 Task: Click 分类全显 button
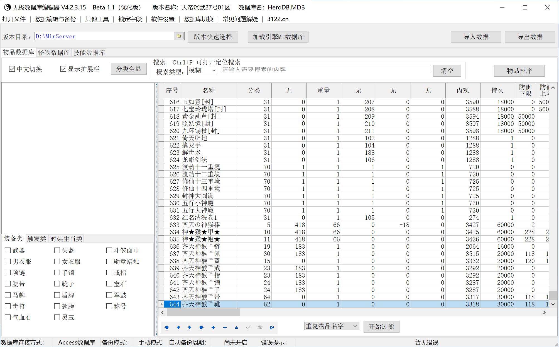tap(129, 69)
